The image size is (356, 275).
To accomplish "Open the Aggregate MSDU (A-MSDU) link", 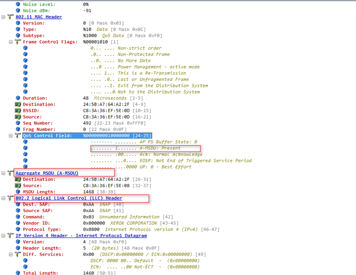I will (47, 173).
